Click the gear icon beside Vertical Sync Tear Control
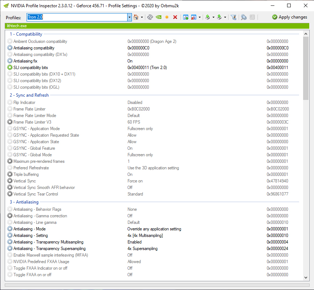This screenshot has height=290, width=314. click(9, 194)
